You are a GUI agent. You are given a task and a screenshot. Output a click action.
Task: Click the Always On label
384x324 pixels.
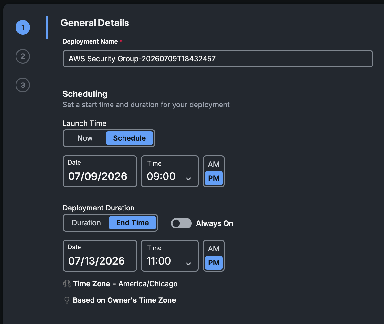[215, 223]
